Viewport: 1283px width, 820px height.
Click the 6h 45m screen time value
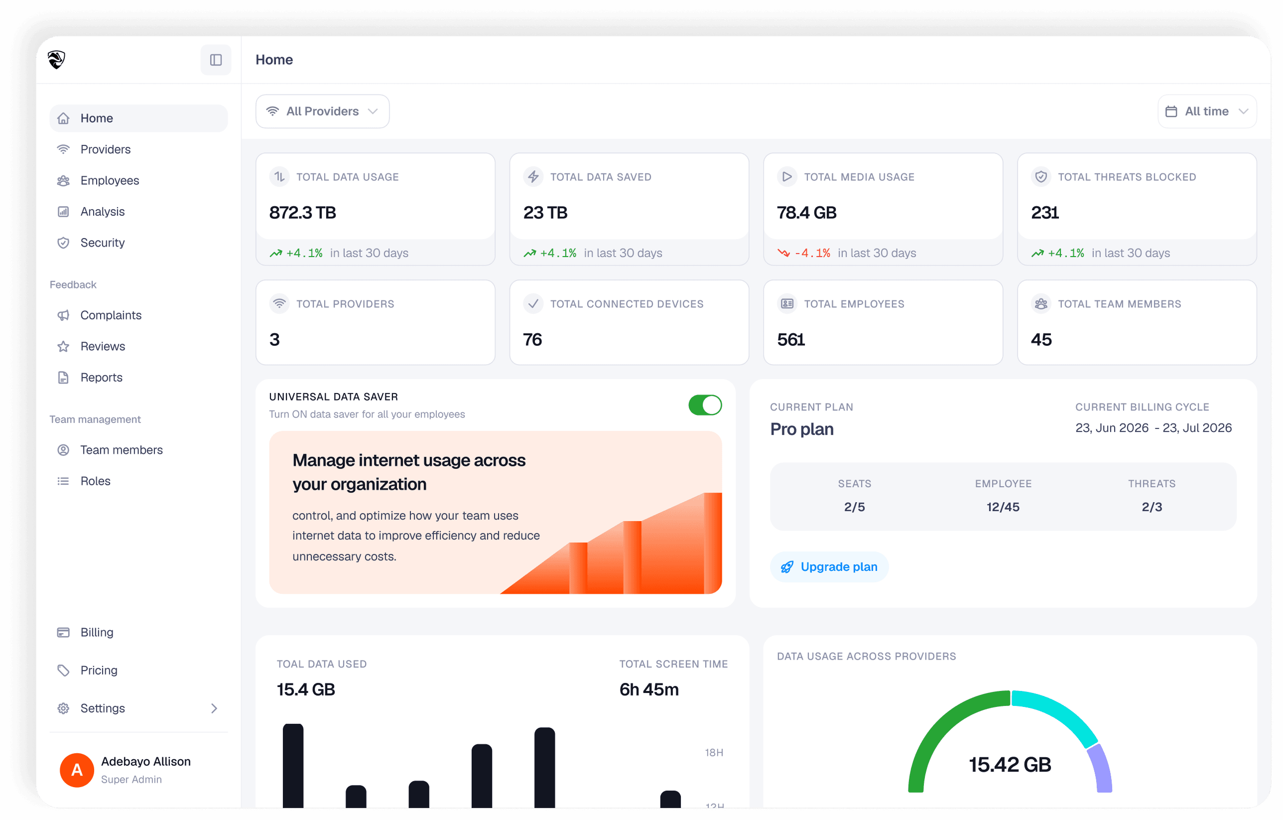(x=649, y=689)
